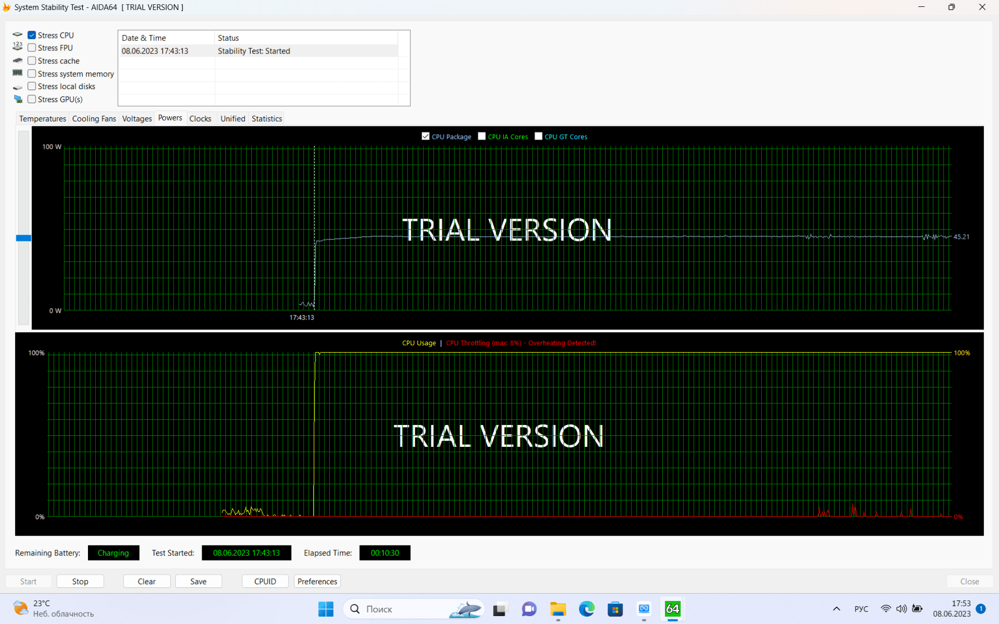The image size is (999, 624).
Task: Click the blue graph scale slider
Action: pyautogui.click(x=24, y=238)
